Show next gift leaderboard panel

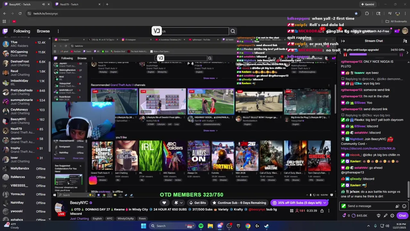tap(407, 52)
